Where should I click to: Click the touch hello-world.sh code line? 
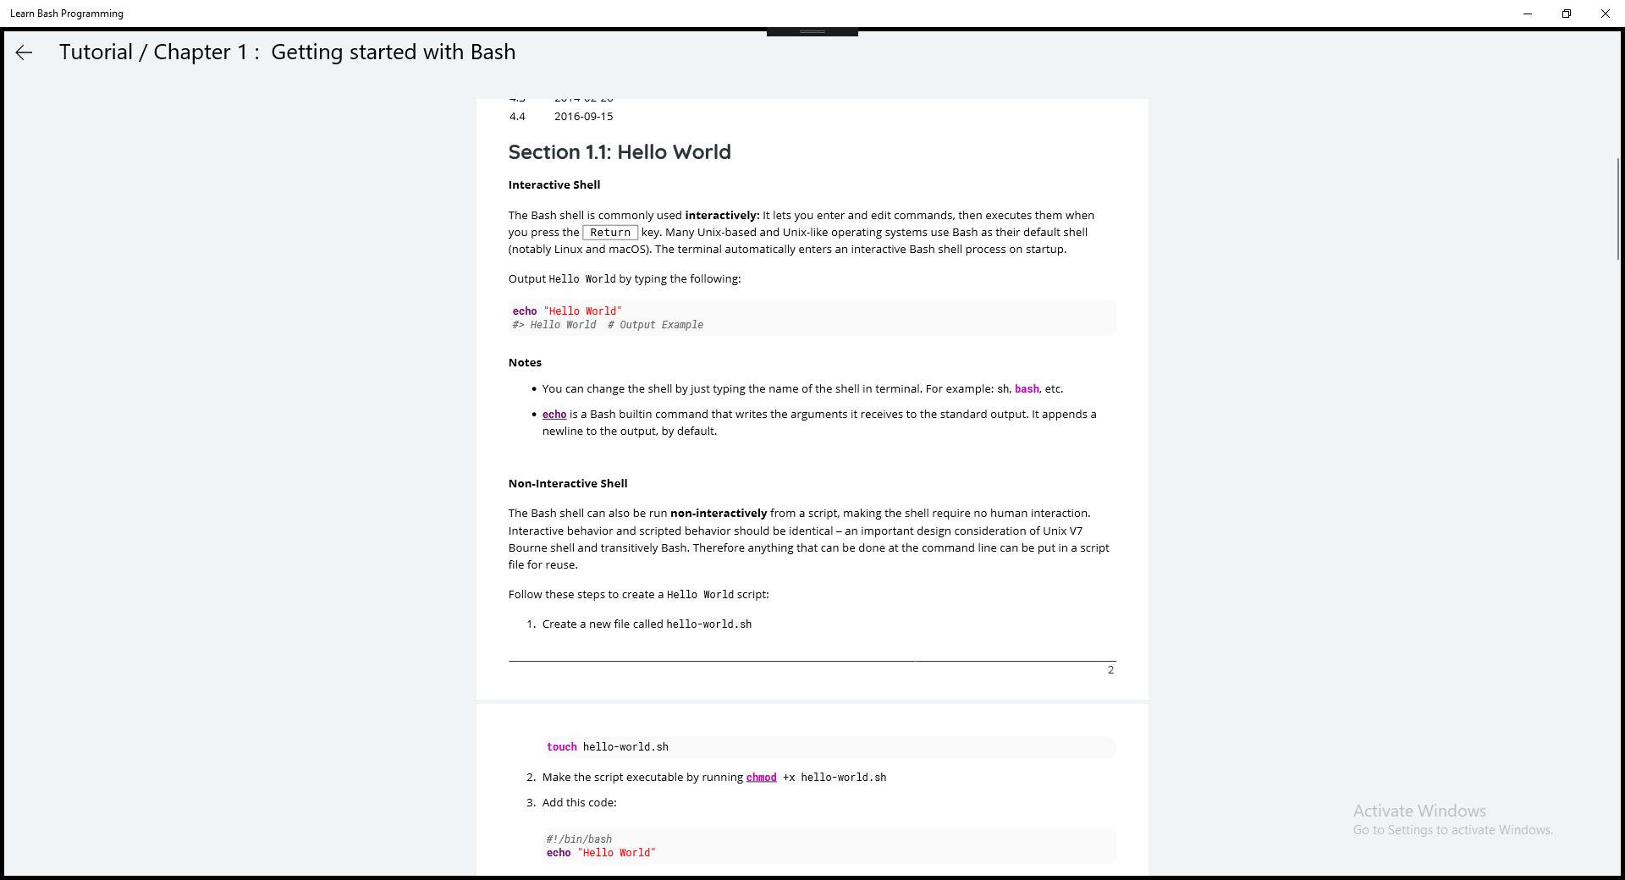tap(608, 747)
